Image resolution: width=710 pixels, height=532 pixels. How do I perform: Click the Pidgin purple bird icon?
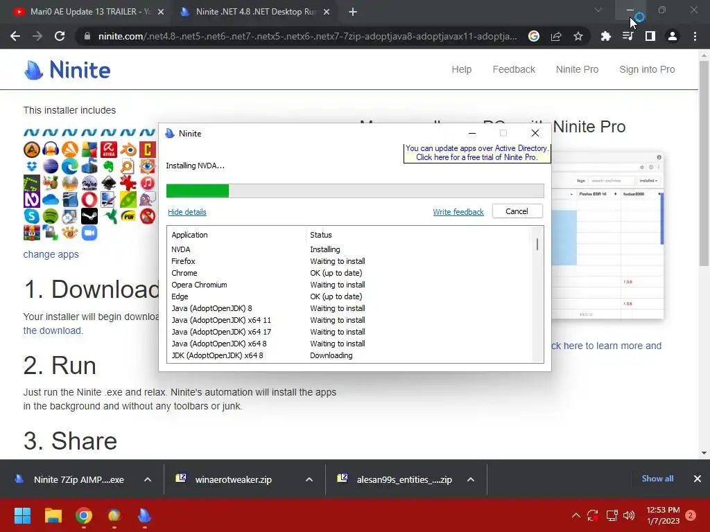[x=147, y=199]
